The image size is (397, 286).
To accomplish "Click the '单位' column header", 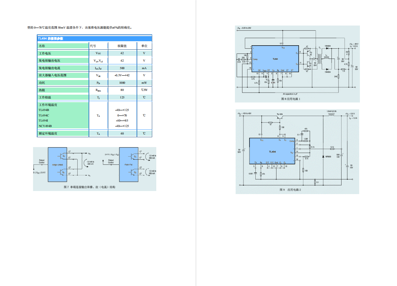I will pos(144,46).
